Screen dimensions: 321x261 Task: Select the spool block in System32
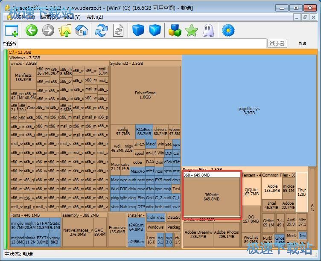pyautogui.click(x=140, y=153)
